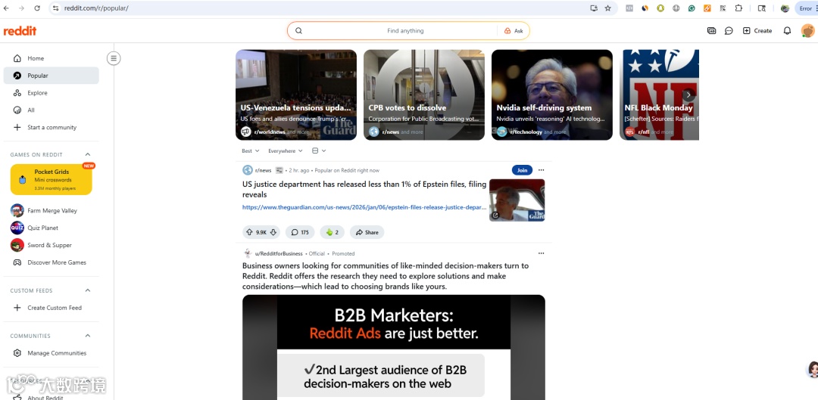Click the advertise icon beside chat
The height and width of the screenshot is (400, 818).
(x=711, y=31)
